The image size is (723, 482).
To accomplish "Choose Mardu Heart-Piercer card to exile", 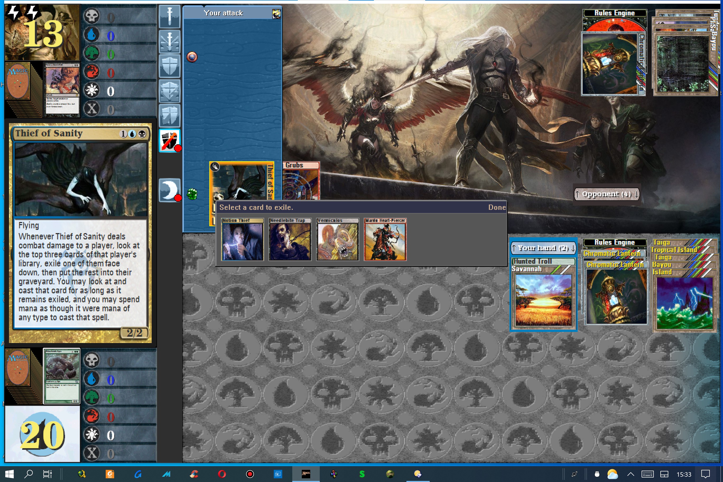I will pyautogui.click(x=385, y=239).
